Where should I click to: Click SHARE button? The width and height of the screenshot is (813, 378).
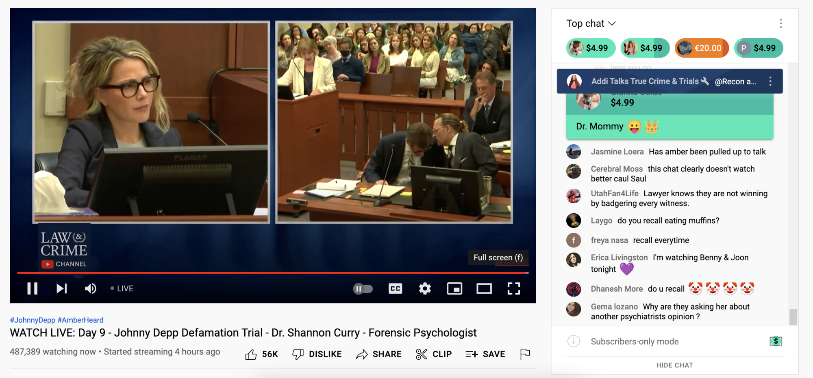(378, 354)
